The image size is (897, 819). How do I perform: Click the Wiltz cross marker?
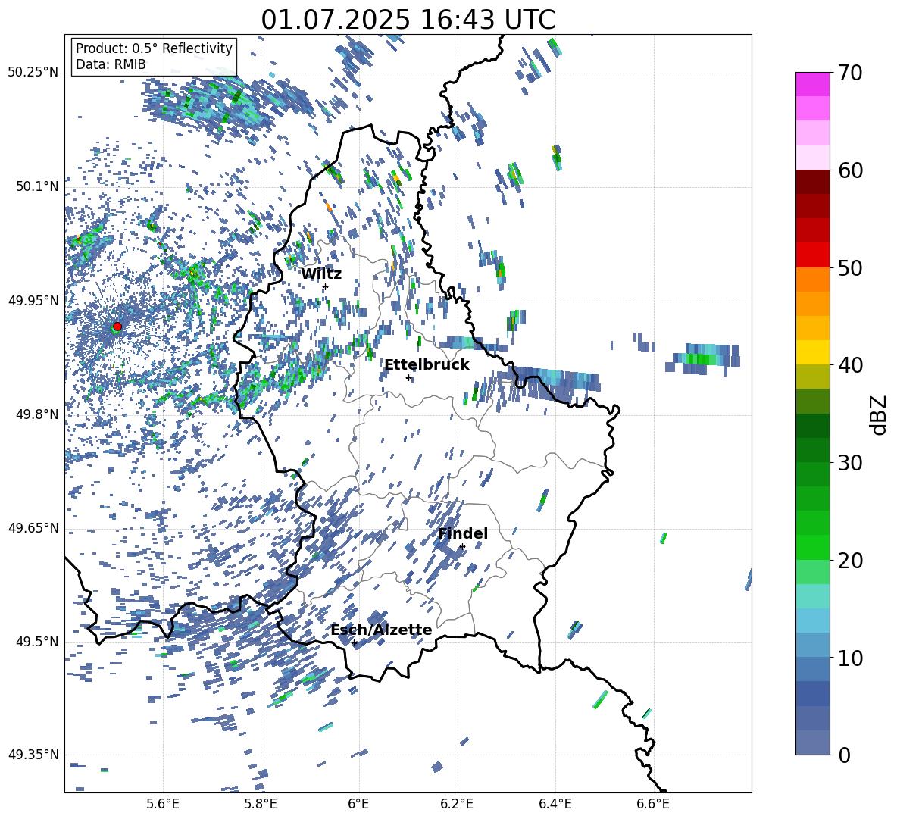(x=326, y=286)
